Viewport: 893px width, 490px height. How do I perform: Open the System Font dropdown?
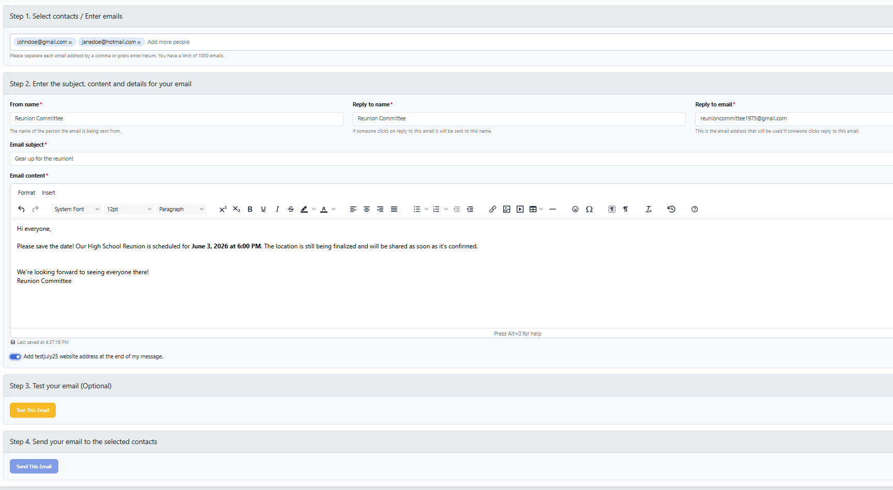pos(76,209)
